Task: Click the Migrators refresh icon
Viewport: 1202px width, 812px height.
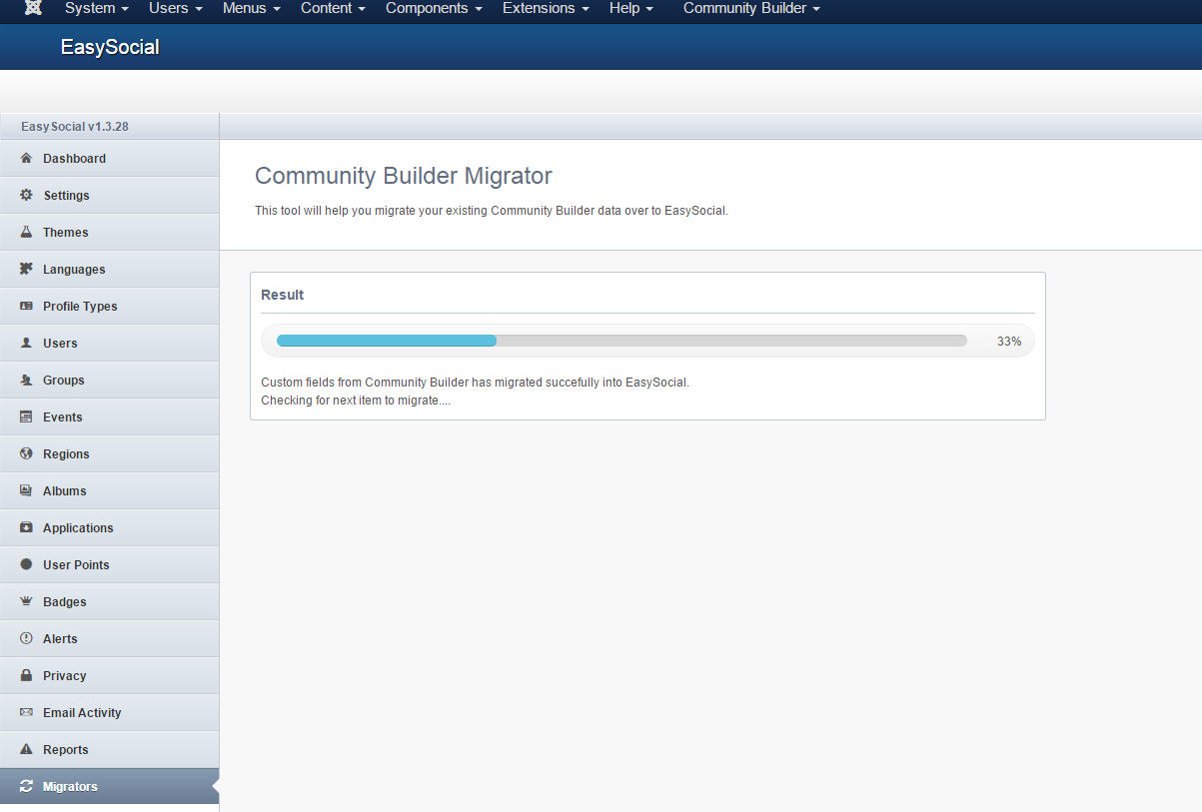Action: pos(27,787)
